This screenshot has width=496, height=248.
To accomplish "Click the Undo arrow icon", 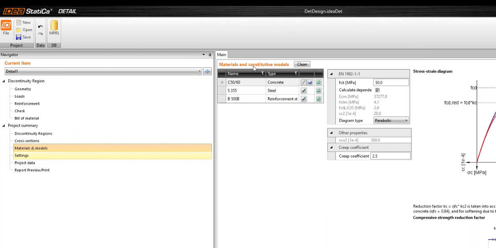I will point(41,26).
